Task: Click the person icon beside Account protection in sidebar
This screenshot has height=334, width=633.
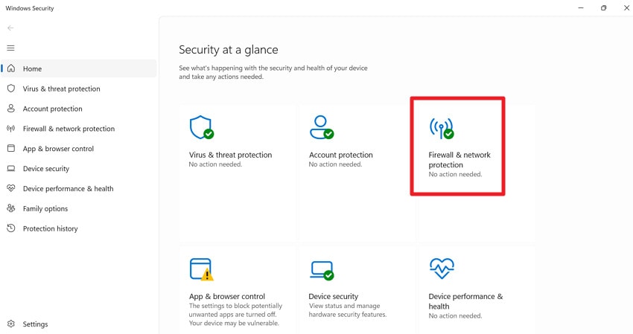Action: tap(11, 108)
